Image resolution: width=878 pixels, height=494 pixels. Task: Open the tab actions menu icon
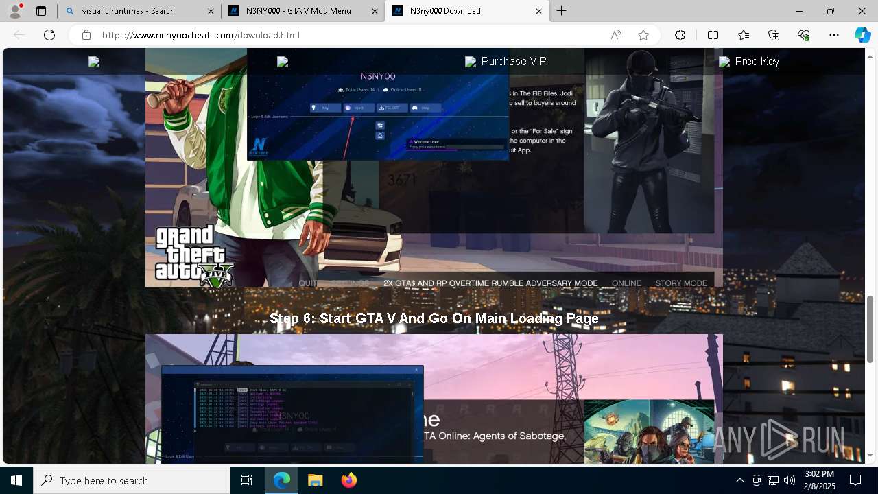tap(41, 11)
